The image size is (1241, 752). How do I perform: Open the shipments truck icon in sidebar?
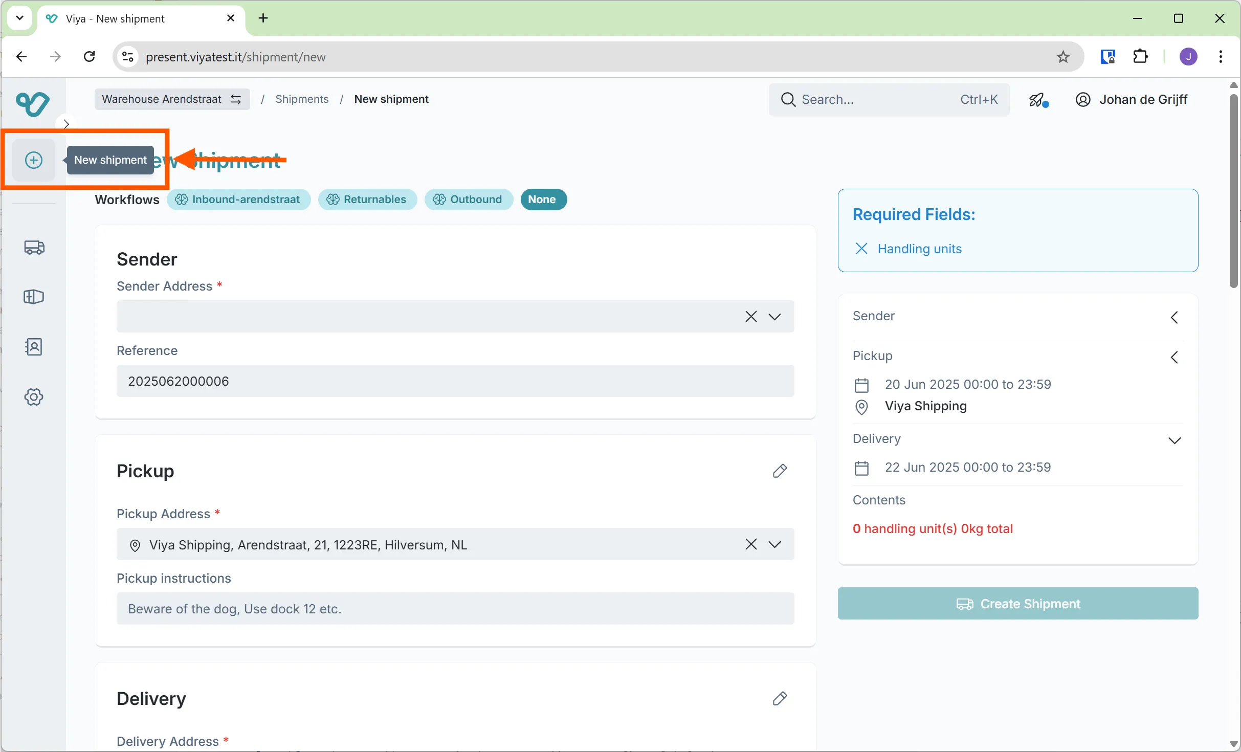[34, 248]
